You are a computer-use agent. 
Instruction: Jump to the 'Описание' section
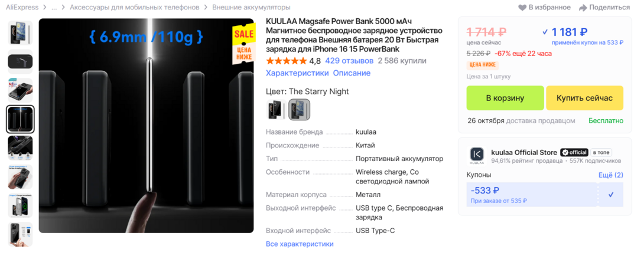pos(352,73)
